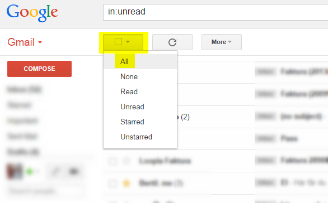
Task: Click the COMPOSE button
Action: tap(39, 69)
